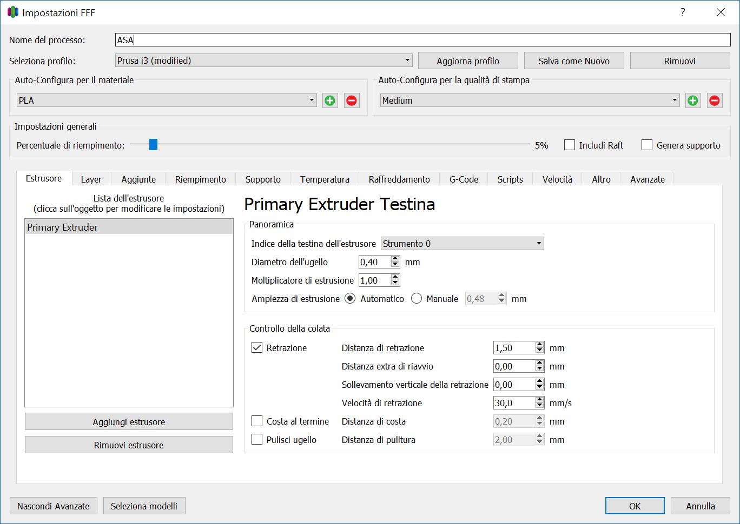Add a new material auto-configuration (green plus)
Image resolution: width=740 pixels, height=524 pixels.
[330, 100]
